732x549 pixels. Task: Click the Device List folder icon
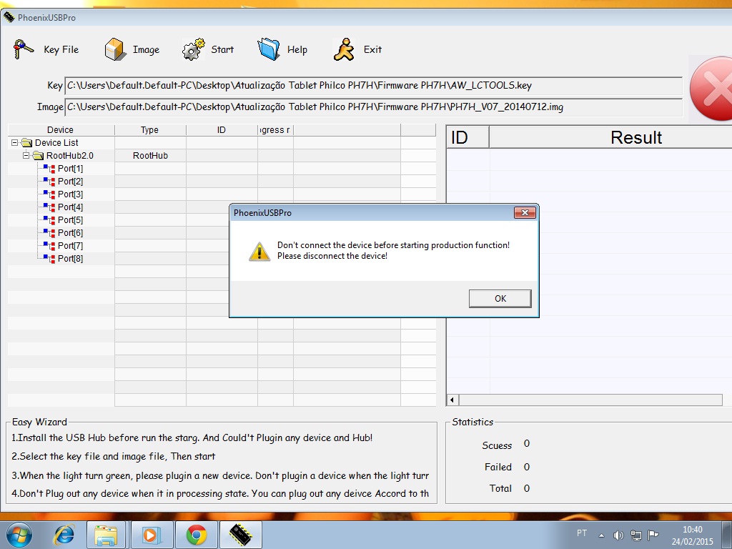pos(26,143)
